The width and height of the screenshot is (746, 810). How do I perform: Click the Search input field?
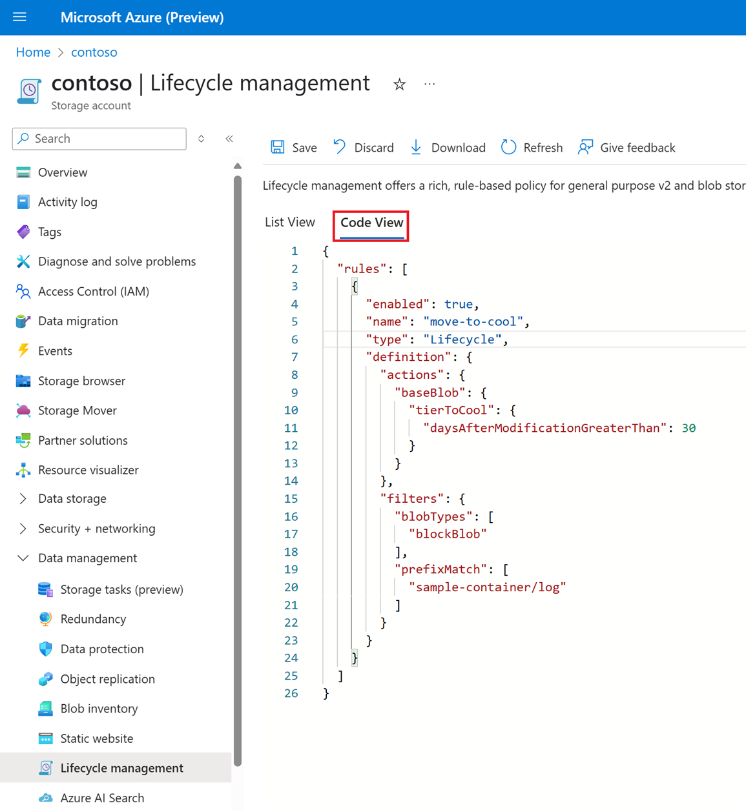coord(98,139)
